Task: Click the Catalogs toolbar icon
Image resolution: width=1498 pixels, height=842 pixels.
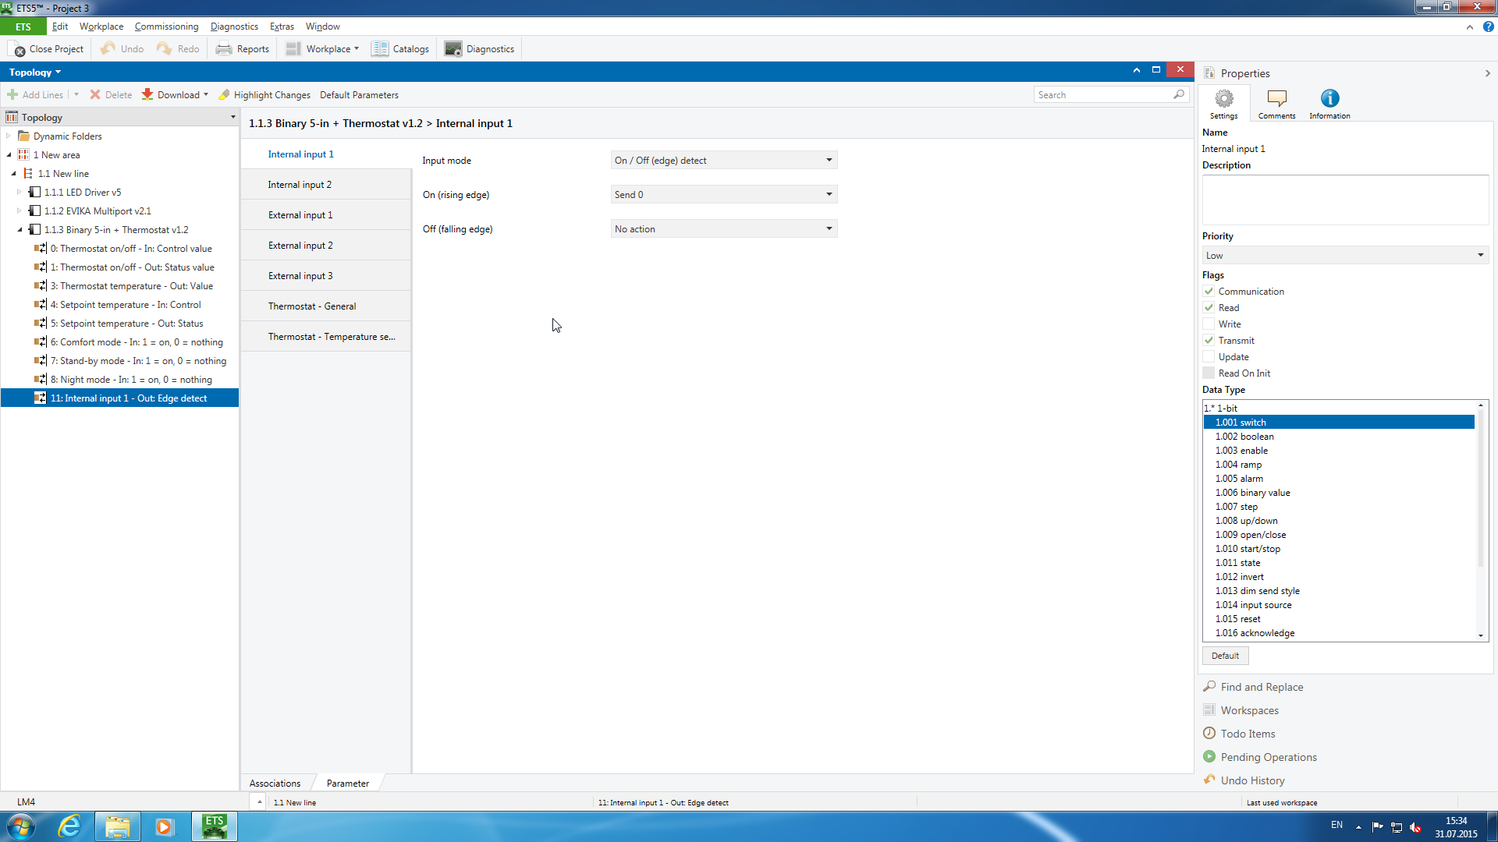Action: pyautogui.click(x=380, y=48)
